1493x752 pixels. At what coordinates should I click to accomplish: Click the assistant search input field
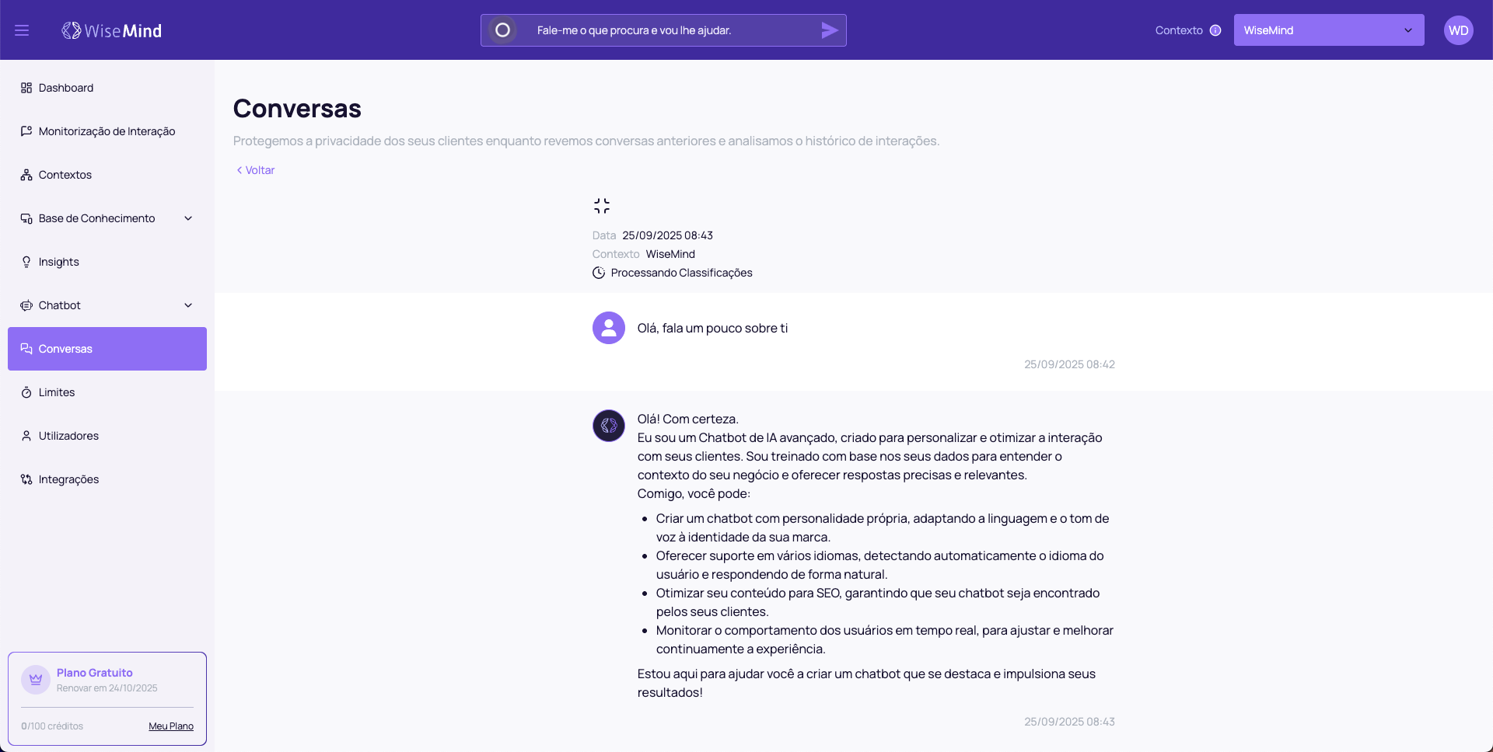[669, 30]
